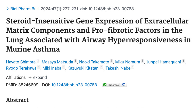Open the Biol Pharm Bull journal link

click(25, 9)
